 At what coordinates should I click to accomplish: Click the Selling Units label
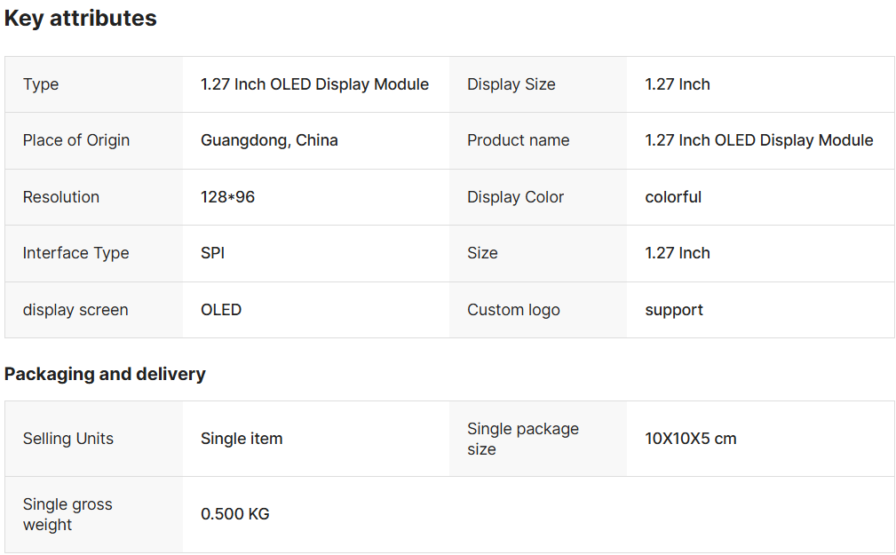coord(68,439)
